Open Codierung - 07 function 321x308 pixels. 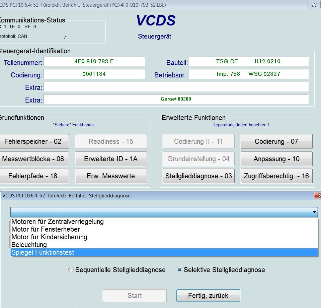276,141
